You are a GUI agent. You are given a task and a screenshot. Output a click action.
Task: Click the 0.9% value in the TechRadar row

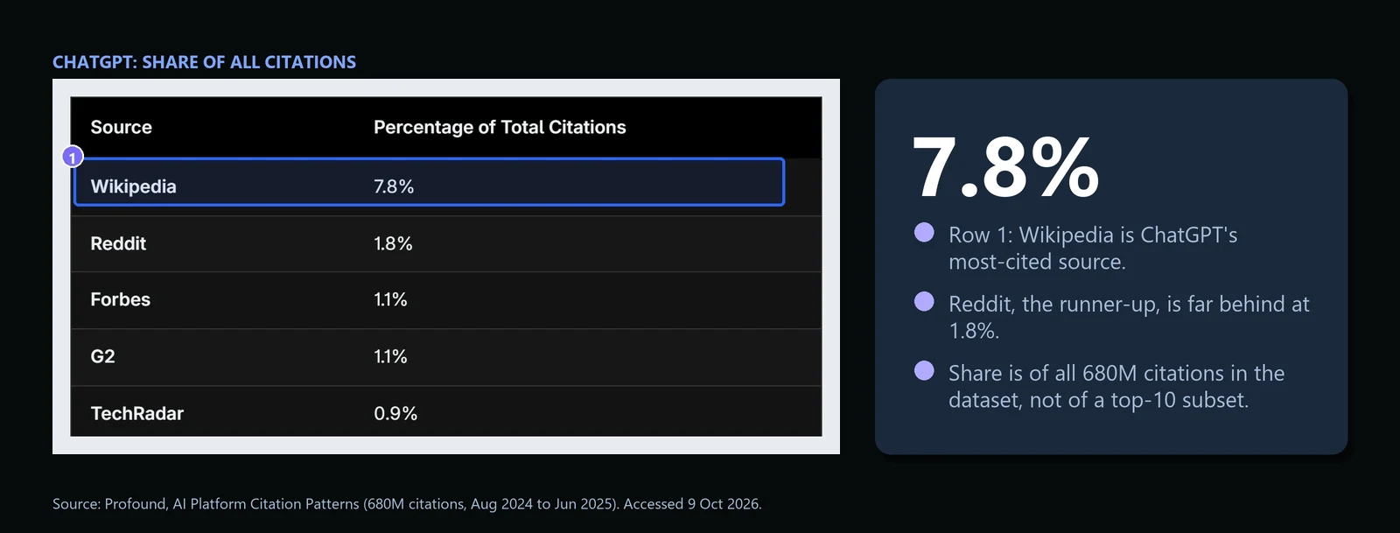click(395, 413)
